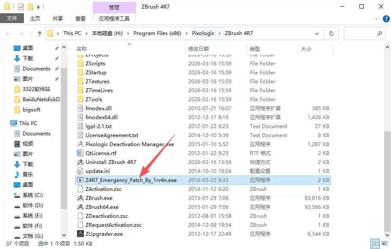The height and width of the screenshot is (249, 391).
Task: Click the ZUpgrader.exe file icon
Action: click(80, 234)
